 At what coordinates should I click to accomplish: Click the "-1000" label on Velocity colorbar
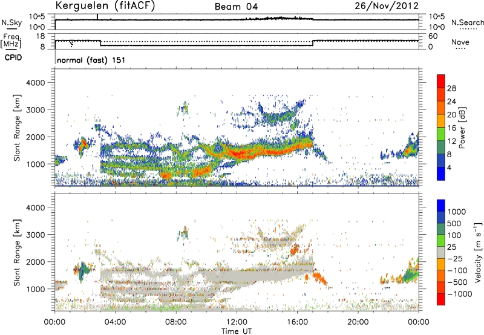click(459, 294)
